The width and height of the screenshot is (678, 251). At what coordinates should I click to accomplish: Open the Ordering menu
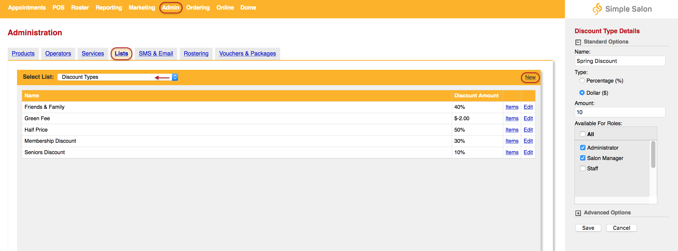(x=198, y=8)
